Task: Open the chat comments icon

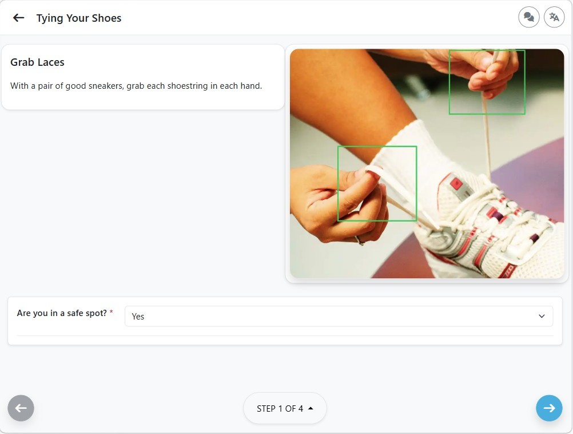Action: [529, 17]
